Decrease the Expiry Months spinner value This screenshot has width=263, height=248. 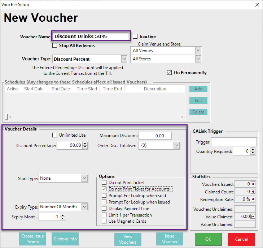[63, 219]
